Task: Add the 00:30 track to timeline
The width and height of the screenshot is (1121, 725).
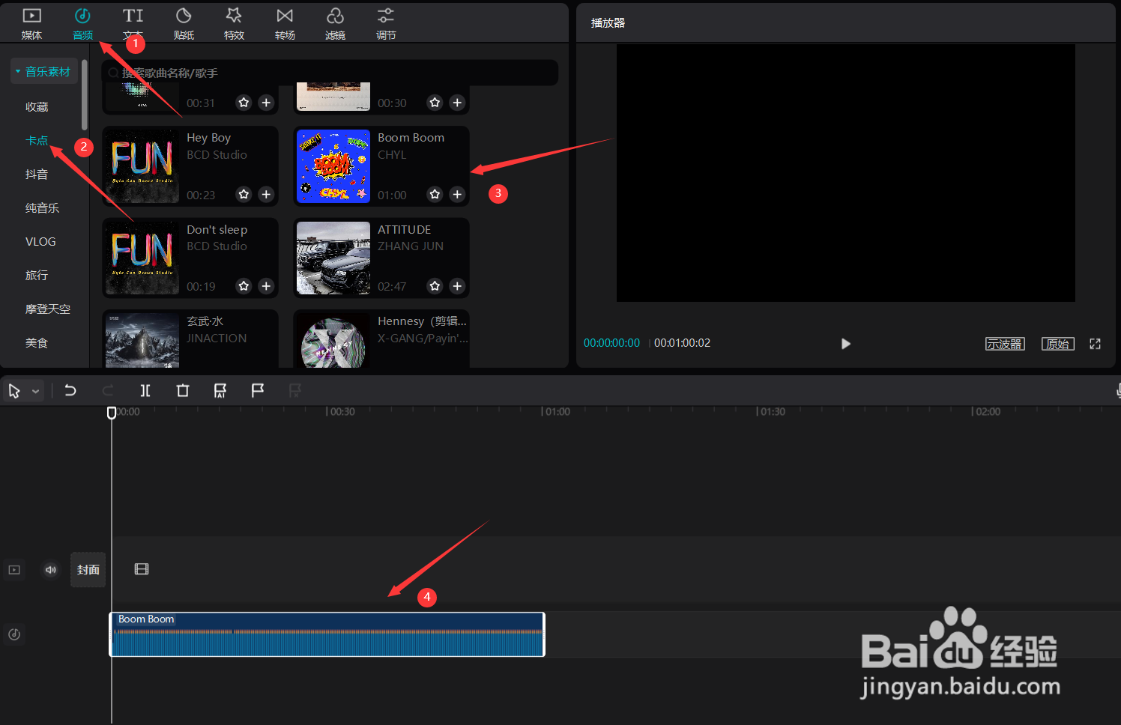Action: click(457, 102)
